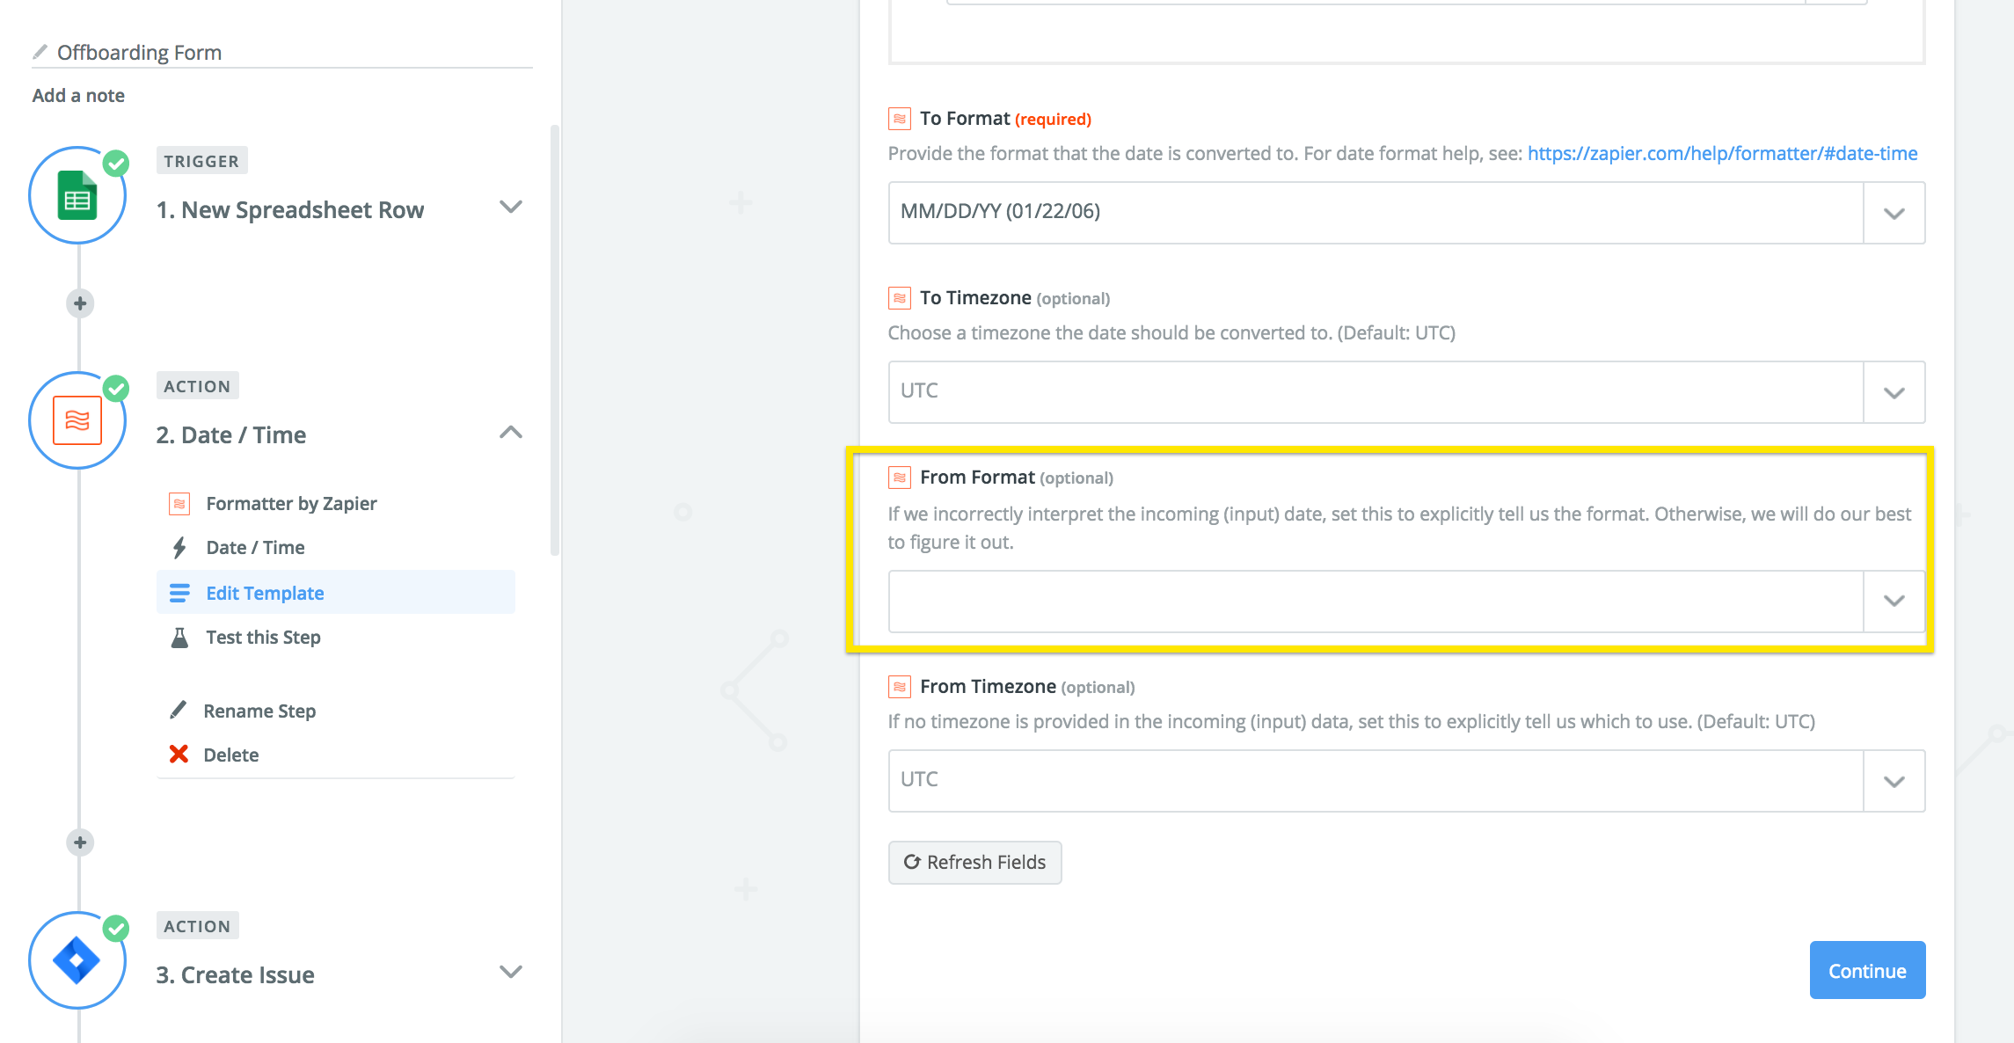The image size is (2014, 1043).
Task: Open the Formatter by Zapier menu item
Action: [291, 504]
